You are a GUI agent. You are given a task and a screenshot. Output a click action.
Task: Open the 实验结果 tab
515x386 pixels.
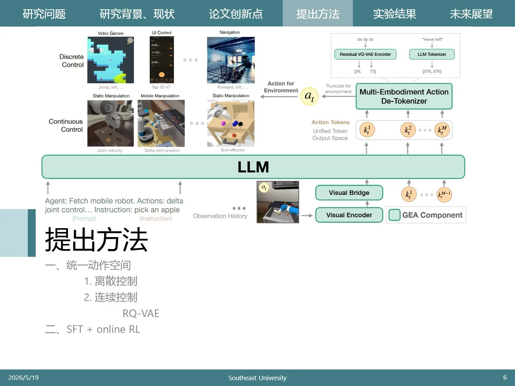[394, 14]
